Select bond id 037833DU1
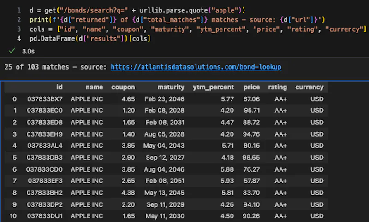The image size is (369, 222). coord(45,216)
